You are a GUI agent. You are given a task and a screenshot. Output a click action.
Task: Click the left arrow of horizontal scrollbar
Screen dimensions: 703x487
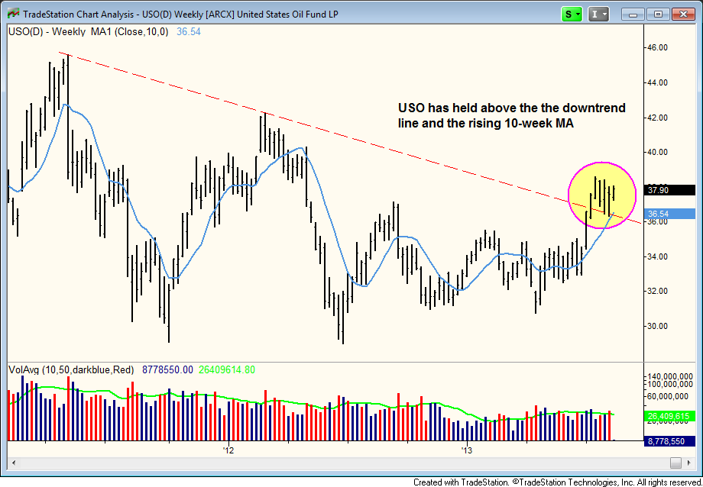coord(14,463)
